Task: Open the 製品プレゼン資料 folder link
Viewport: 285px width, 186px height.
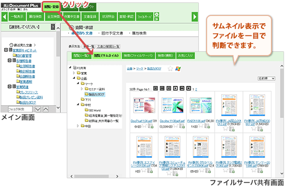Action: click(x=31, y=97)
